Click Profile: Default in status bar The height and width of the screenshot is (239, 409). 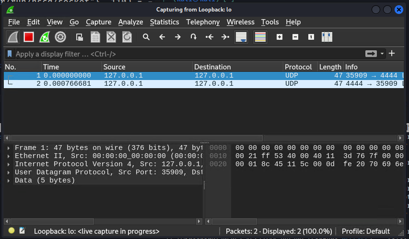[365, 231]
